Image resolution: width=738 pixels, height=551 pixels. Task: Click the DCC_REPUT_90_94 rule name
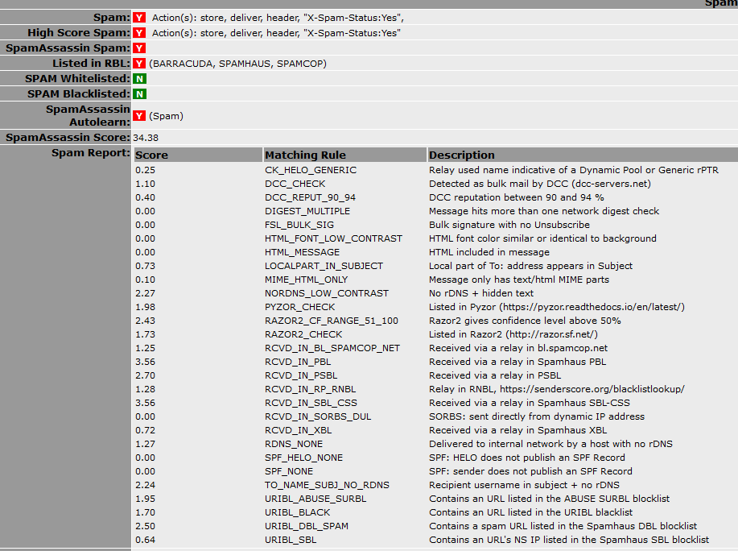point(310,197)
